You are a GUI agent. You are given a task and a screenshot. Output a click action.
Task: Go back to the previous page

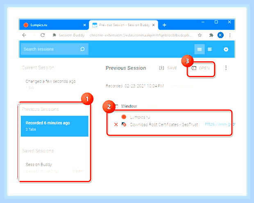(24, 35)
